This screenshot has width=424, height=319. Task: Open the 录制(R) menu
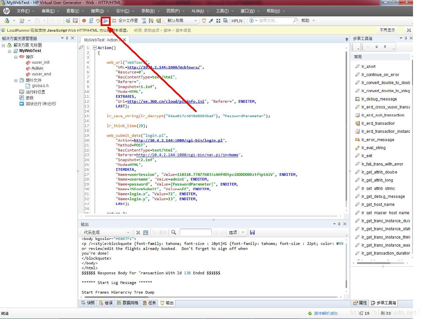pos(148,11)
